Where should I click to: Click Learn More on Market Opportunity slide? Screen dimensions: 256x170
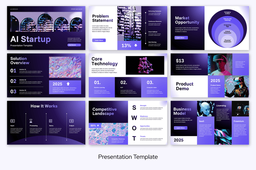[x=181, y=38]
